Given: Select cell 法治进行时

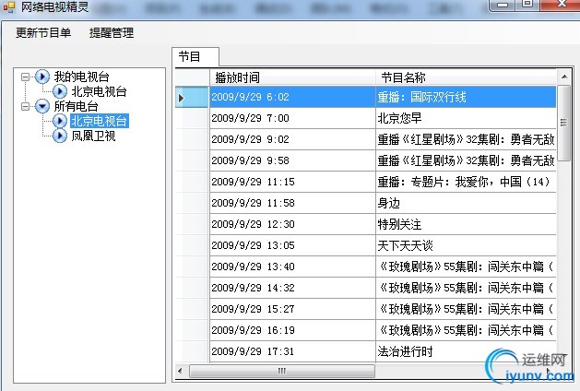Looking at the screenshot, I should point(466,351).
